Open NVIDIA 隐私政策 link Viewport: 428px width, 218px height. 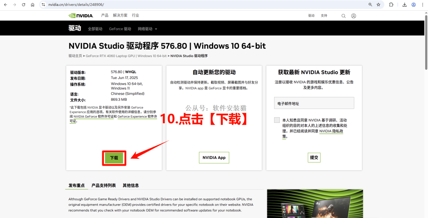331,131
